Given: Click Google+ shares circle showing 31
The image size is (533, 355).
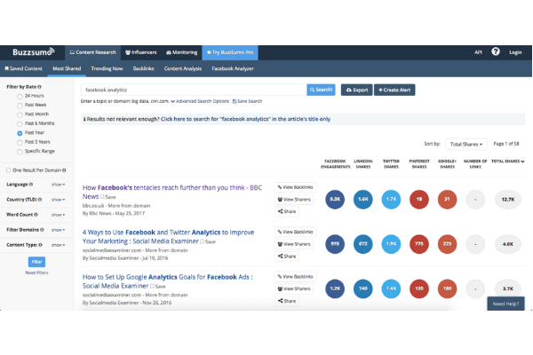Looking at the screenshot, I should pos(448,200).
